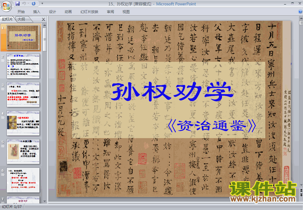Click the Save floppy disk icon

[x=18, y=4]
